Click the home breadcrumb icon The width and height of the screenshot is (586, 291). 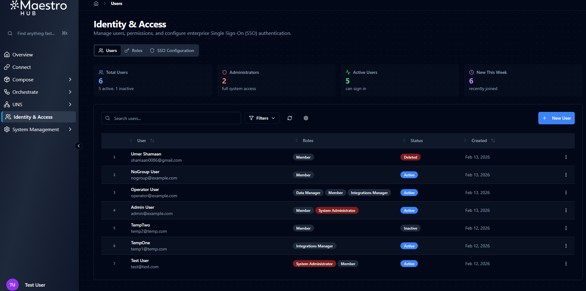(x=96, y=3)
